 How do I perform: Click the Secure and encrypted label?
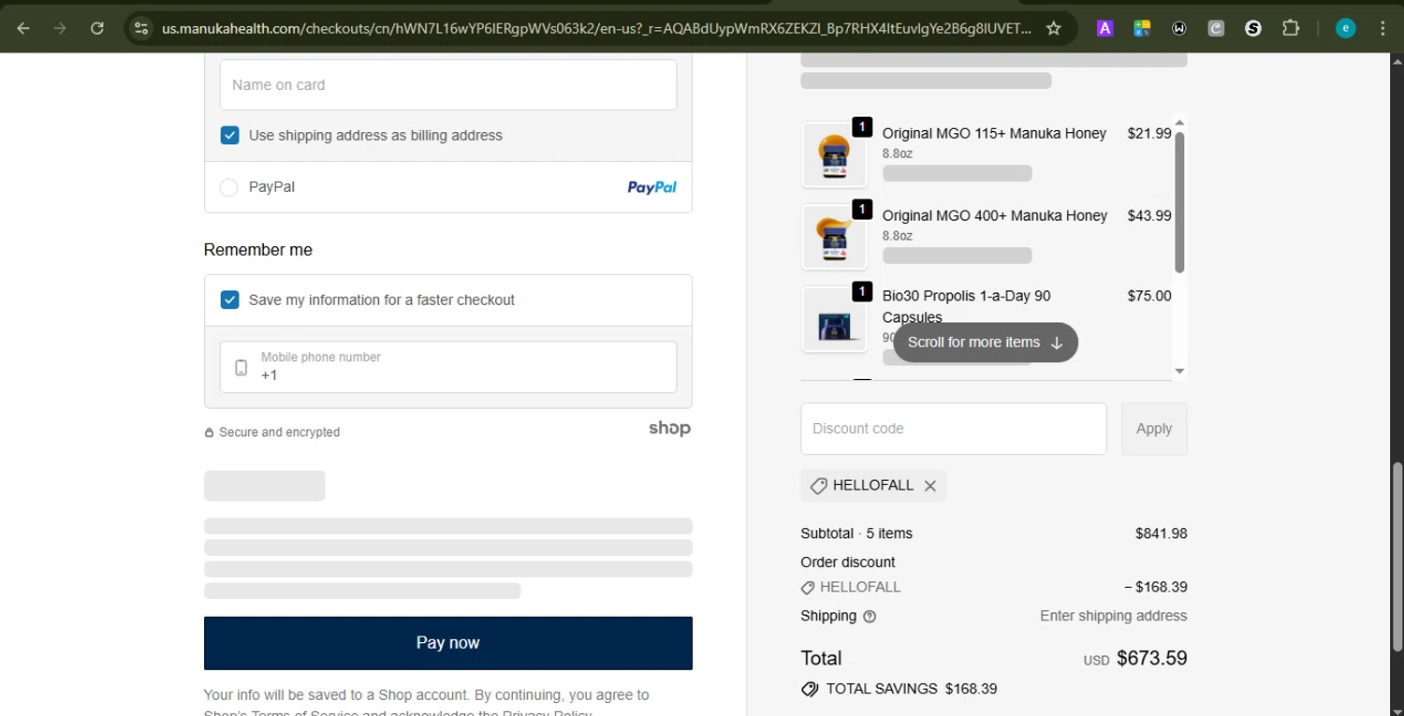click(279, 432)
